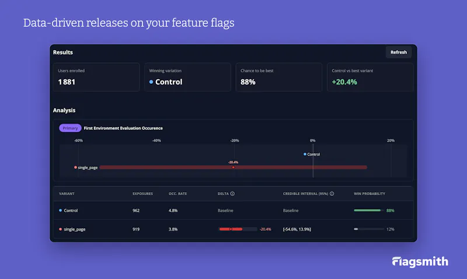Click the Occ. Rate column header
Image resolution: width=467 pixels, height=279 pixels.
click(178, 194)
